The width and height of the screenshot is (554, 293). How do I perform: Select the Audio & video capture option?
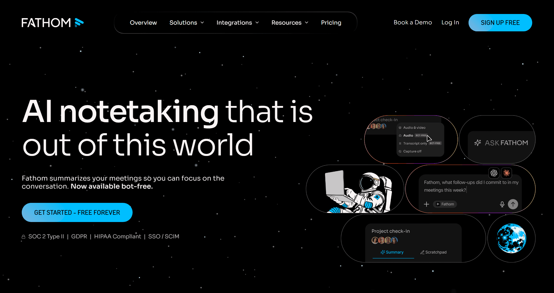click(x=414, y=128)
